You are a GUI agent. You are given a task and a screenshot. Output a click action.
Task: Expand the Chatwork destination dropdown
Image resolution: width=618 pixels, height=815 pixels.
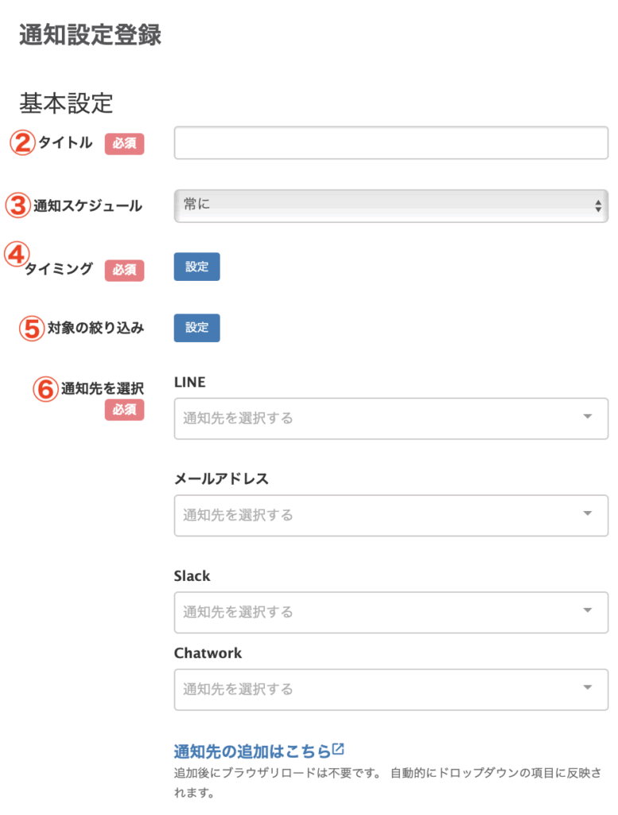pyautogui.click(x=391, y=688)
